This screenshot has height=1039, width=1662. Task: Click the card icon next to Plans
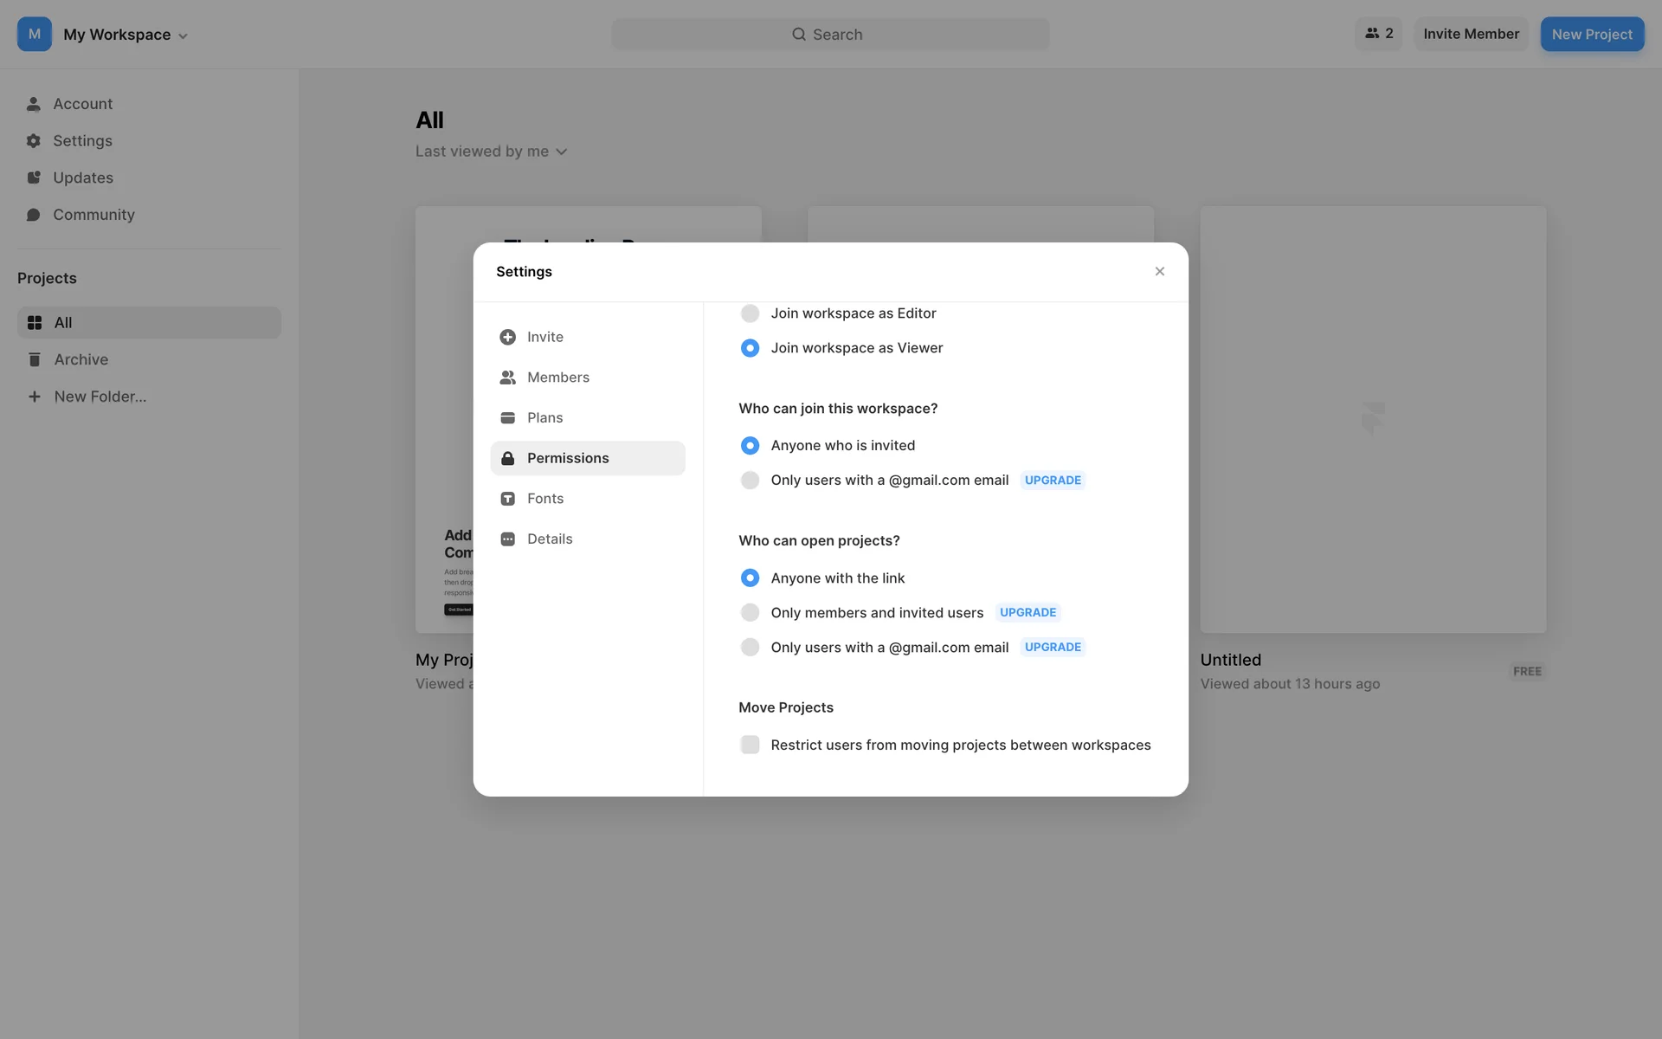click(x=508, y=418)
